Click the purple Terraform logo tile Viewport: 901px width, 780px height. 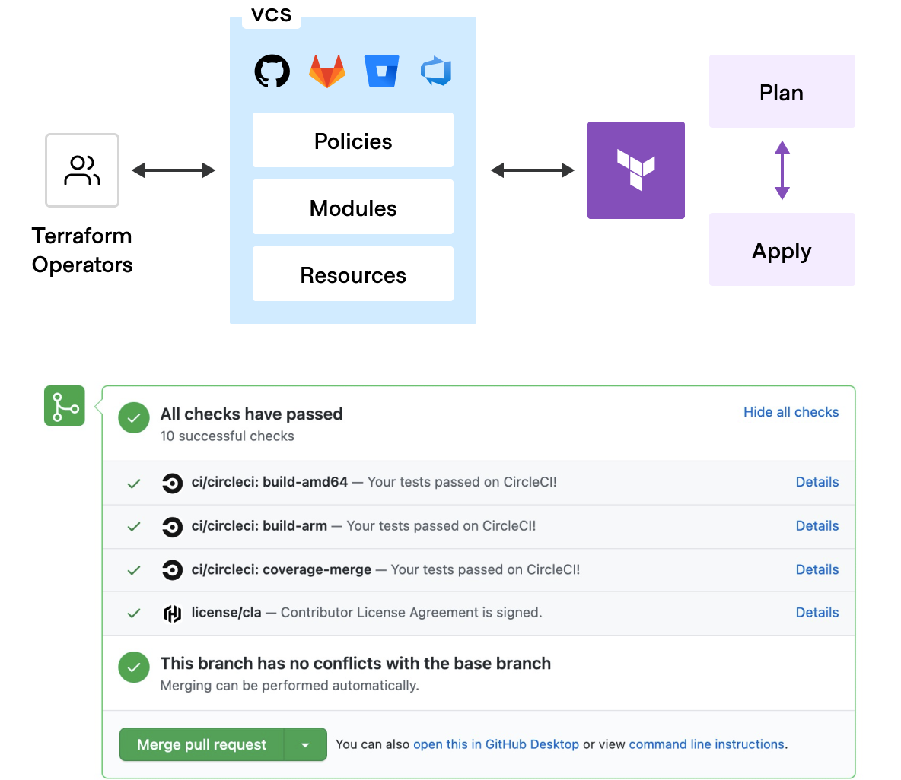pos(635,170)
